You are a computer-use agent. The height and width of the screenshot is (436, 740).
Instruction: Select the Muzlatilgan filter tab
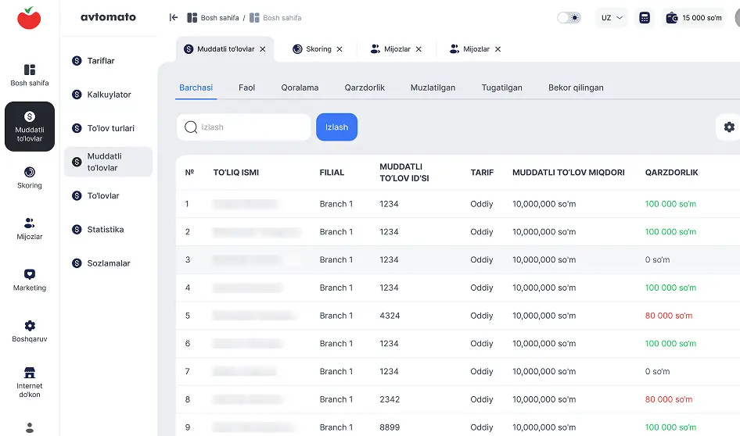(433, 88)
